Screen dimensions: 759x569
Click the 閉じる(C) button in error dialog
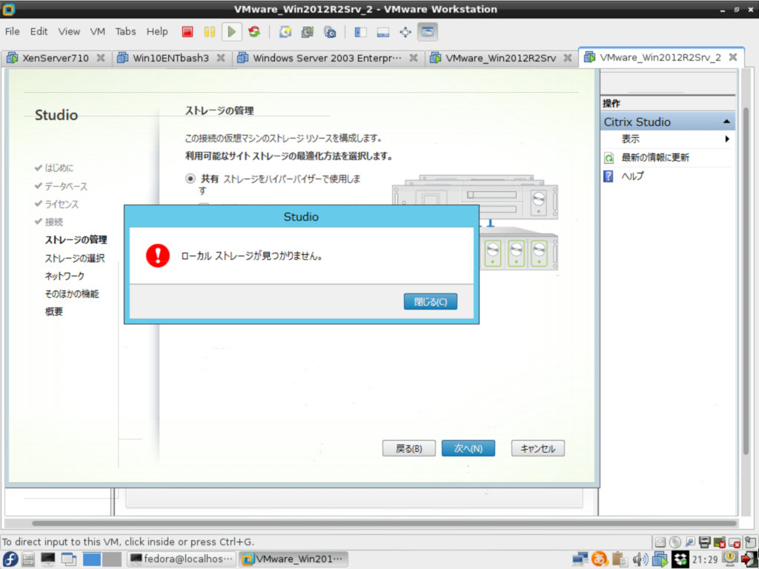(x=431, y=302)
